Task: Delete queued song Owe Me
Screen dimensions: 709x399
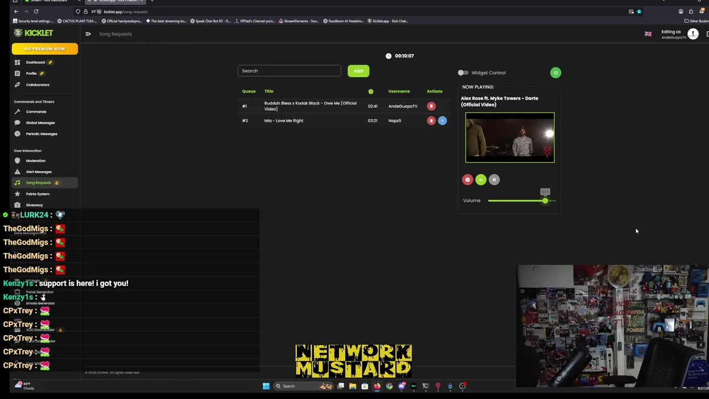Action: 431,106
